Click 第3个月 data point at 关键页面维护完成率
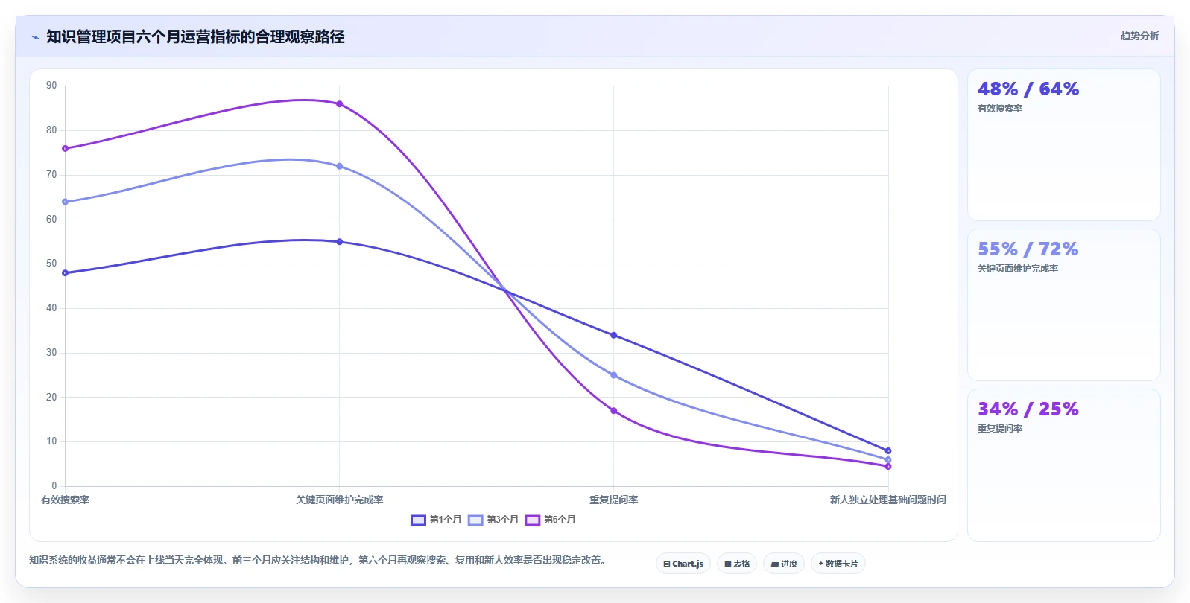The height and width of the screenshot is (603, 1190). (340, 166)
